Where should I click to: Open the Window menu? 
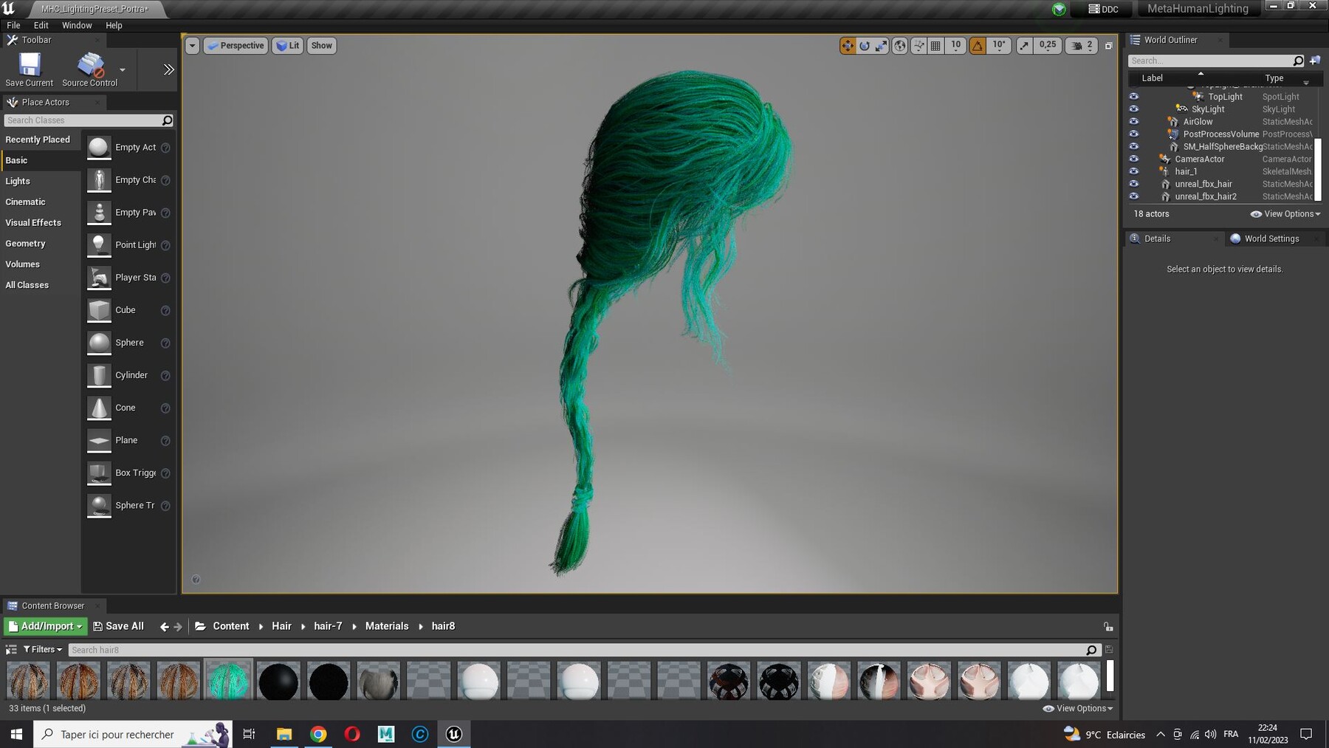pyautogui.click(x=77, y=25)
